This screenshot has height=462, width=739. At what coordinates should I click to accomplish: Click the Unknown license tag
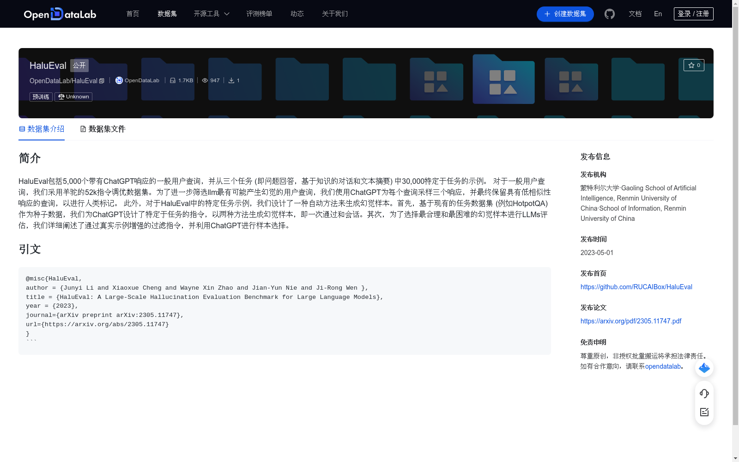73,97
